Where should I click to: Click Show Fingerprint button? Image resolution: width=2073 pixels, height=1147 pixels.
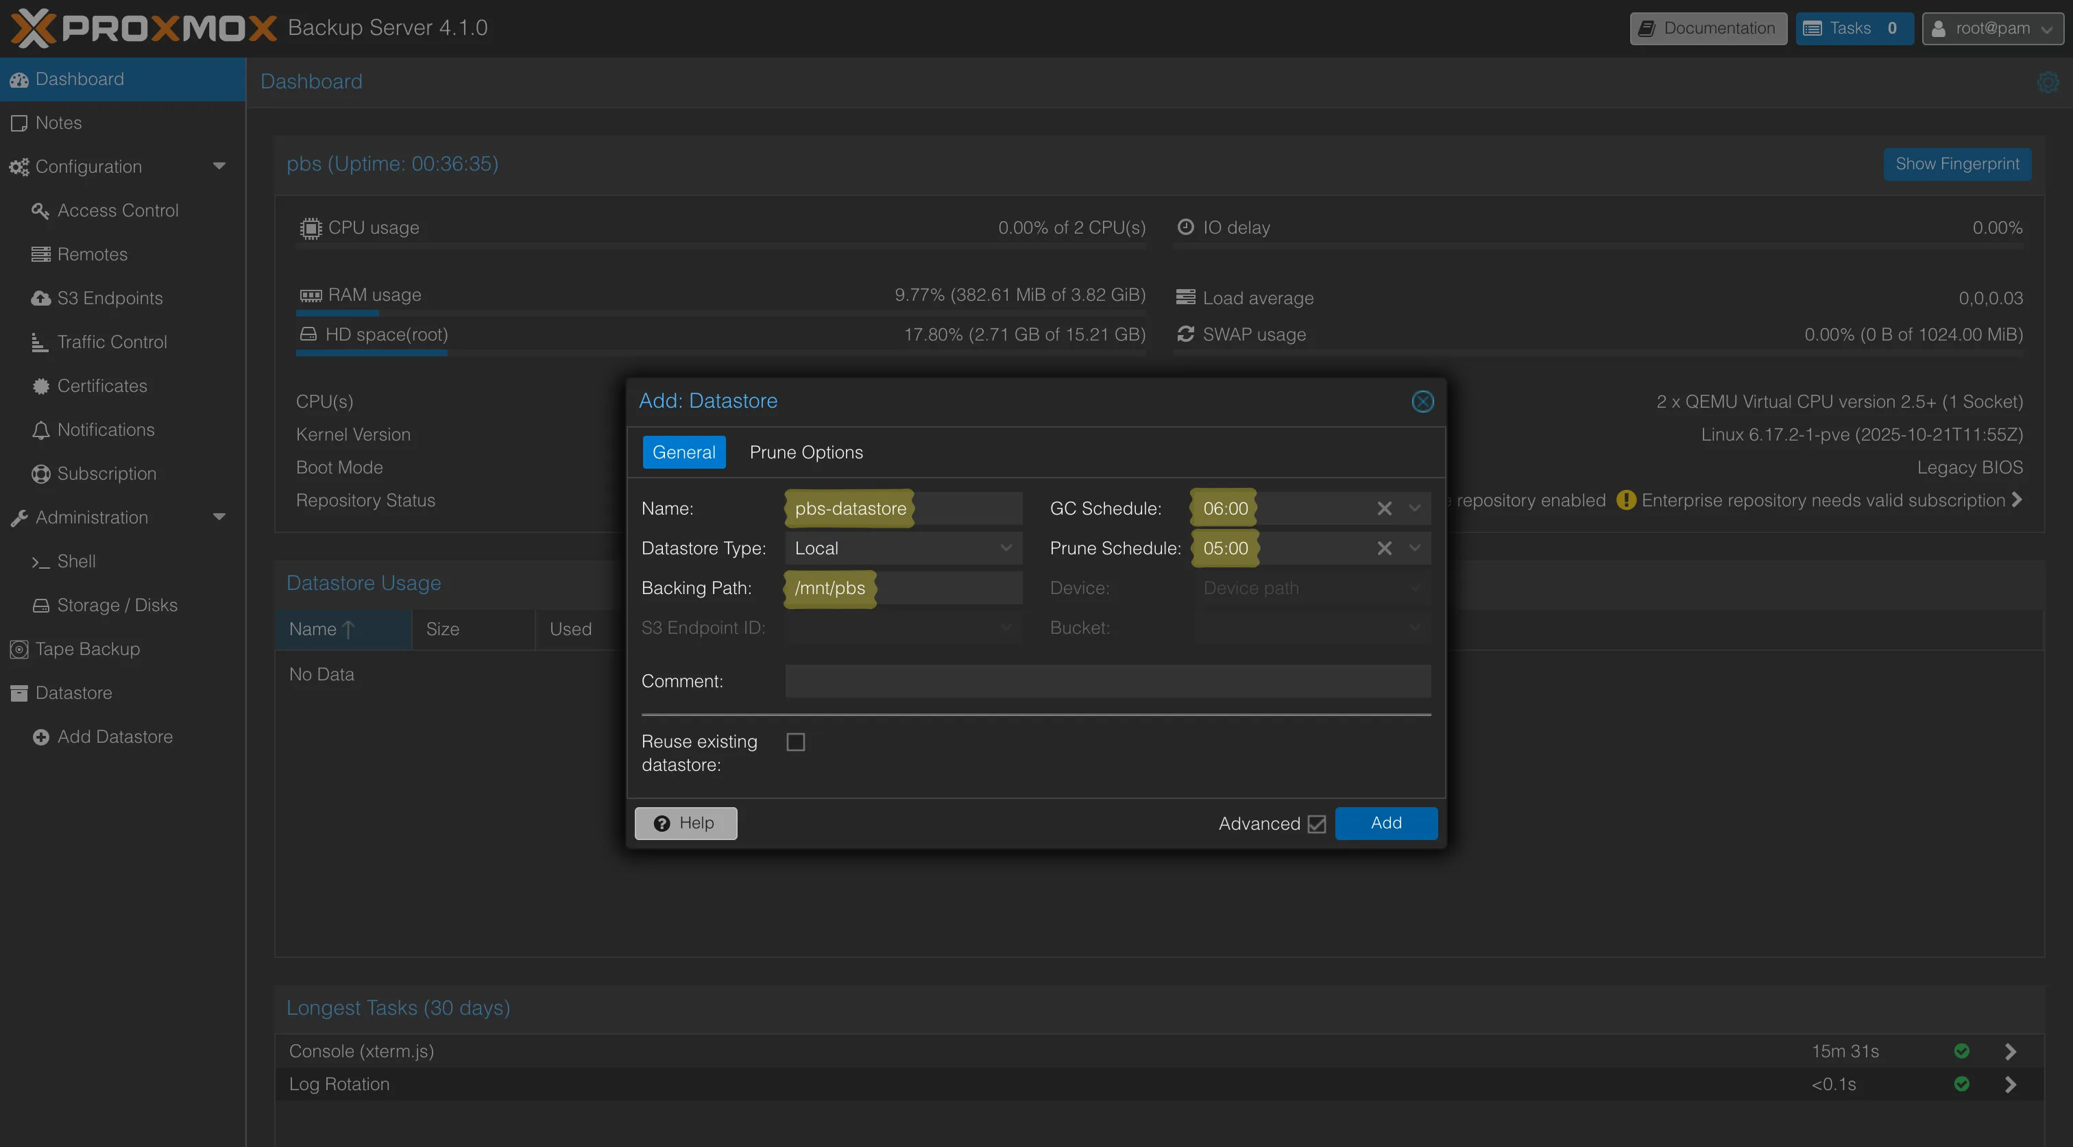coord(1956,164)
